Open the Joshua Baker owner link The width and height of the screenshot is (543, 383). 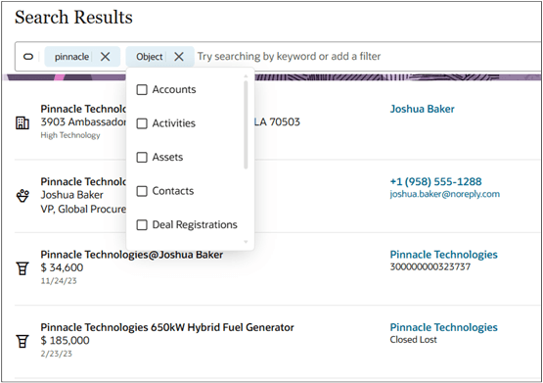pos(422,109)
